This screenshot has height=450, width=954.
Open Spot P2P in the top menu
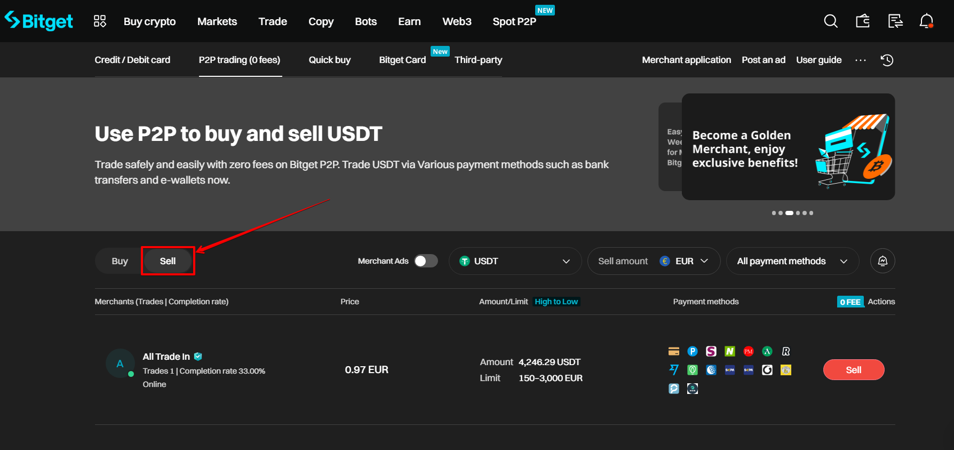point(514,21)
